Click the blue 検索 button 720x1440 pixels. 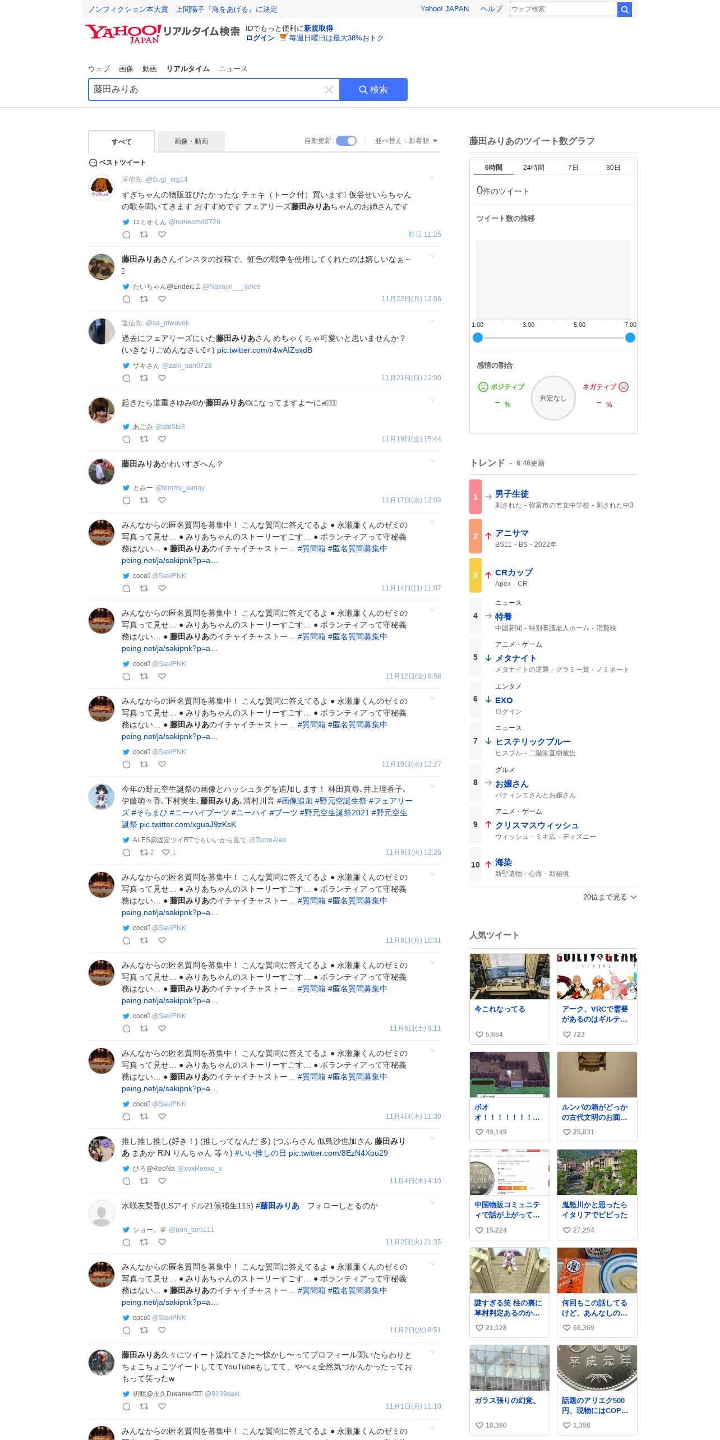(x=373, y=90)
